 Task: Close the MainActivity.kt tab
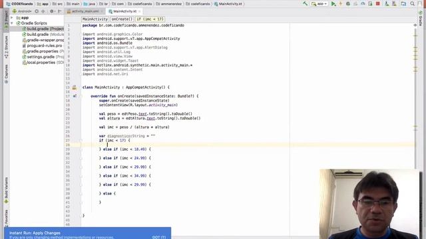coord(140,11)
